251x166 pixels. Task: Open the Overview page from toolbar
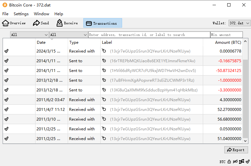(x=14, y=23)
